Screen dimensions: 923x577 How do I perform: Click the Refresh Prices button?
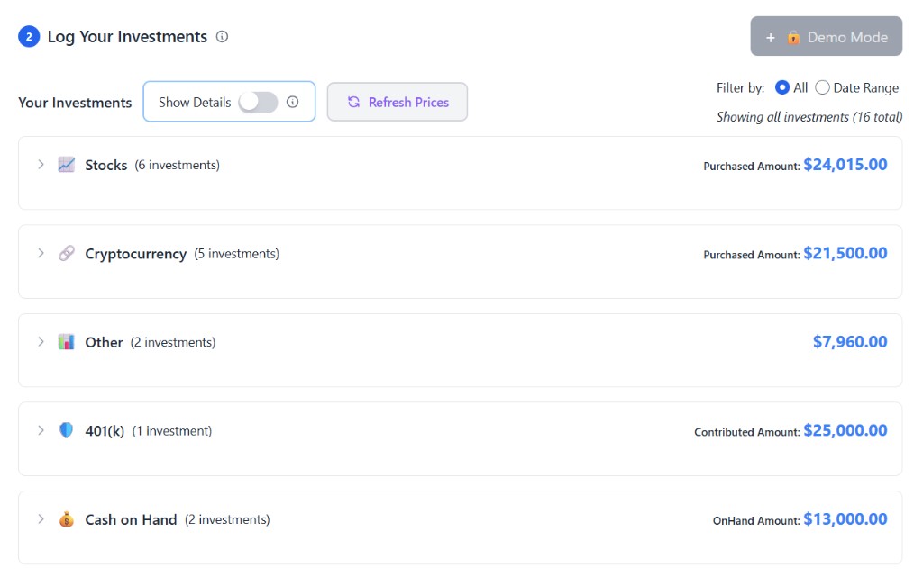(x=397, y=103)
